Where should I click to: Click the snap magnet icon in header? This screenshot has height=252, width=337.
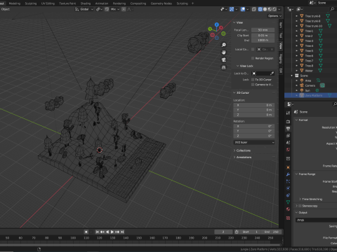coord(107,9)
